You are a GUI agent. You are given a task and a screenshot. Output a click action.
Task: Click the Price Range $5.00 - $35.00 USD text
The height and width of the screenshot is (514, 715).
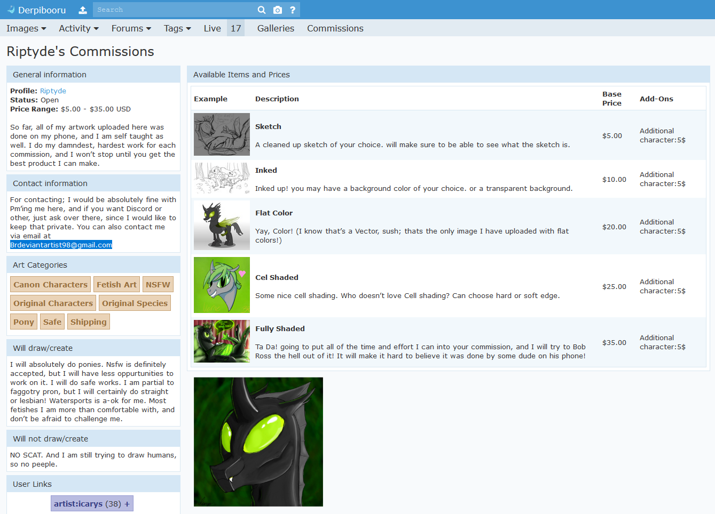[70, 109]
